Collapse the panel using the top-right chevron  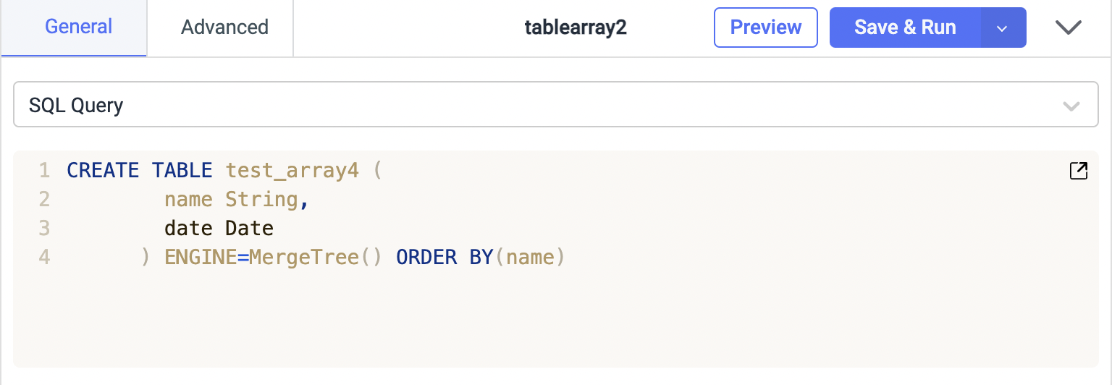coord(1068,27)
